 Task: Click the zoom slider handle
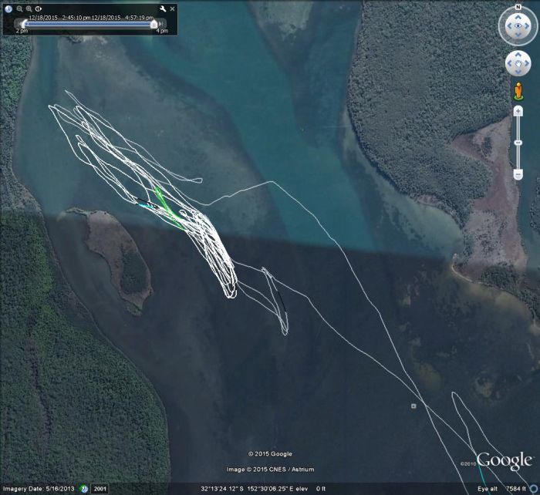point(518,143)
